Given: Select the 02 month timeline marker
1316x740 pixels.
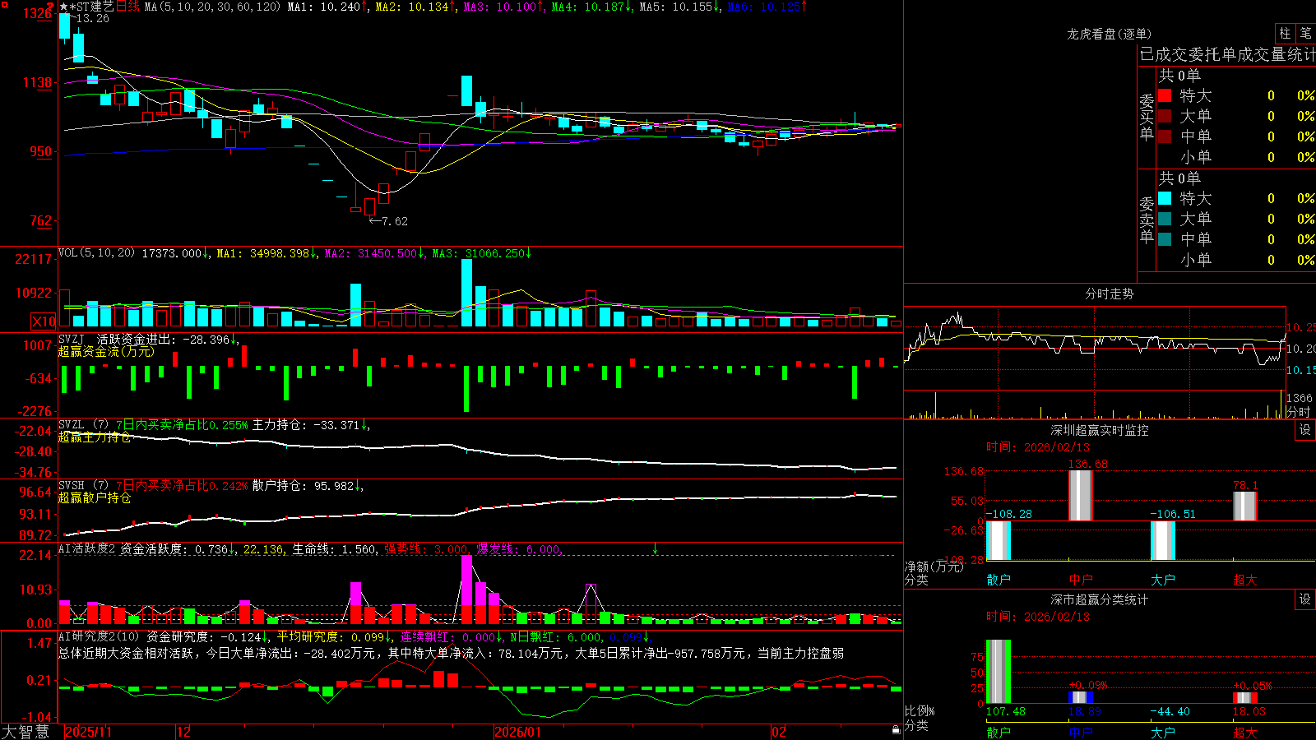Looking at the screenshot, I should click(x=779, y=732).
